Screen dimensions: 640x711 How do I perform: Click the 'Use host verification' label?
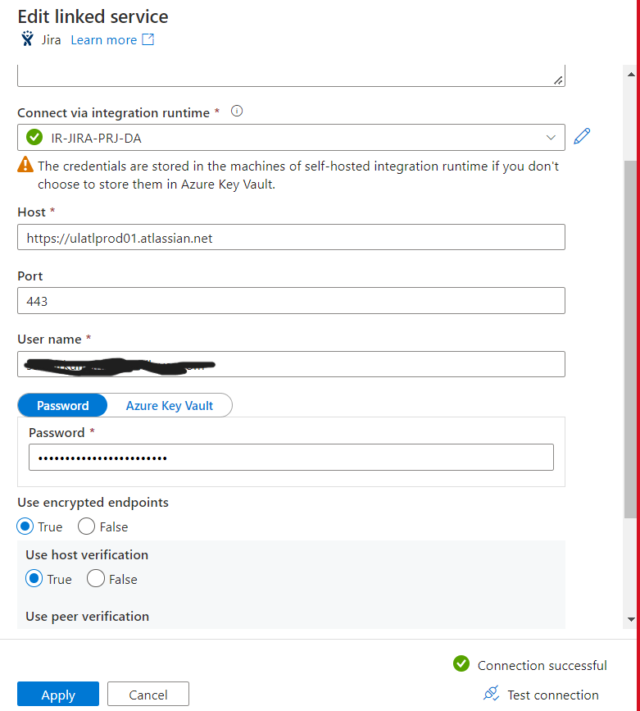click(x=87, y=554)
